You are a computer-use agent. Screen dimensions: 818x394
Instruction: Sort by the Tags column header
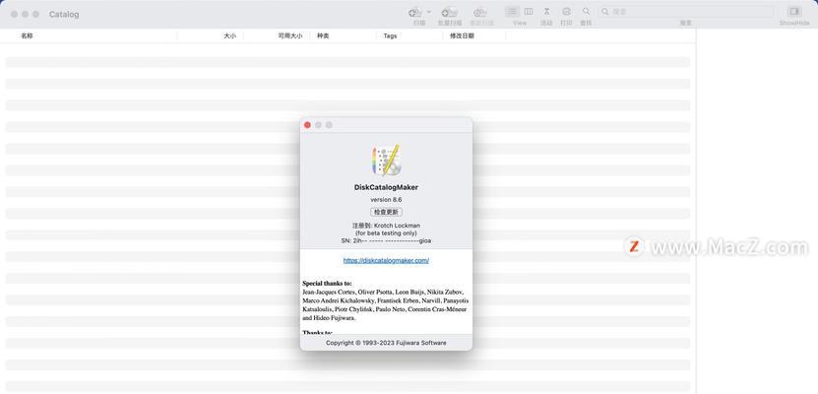[390, 36]
